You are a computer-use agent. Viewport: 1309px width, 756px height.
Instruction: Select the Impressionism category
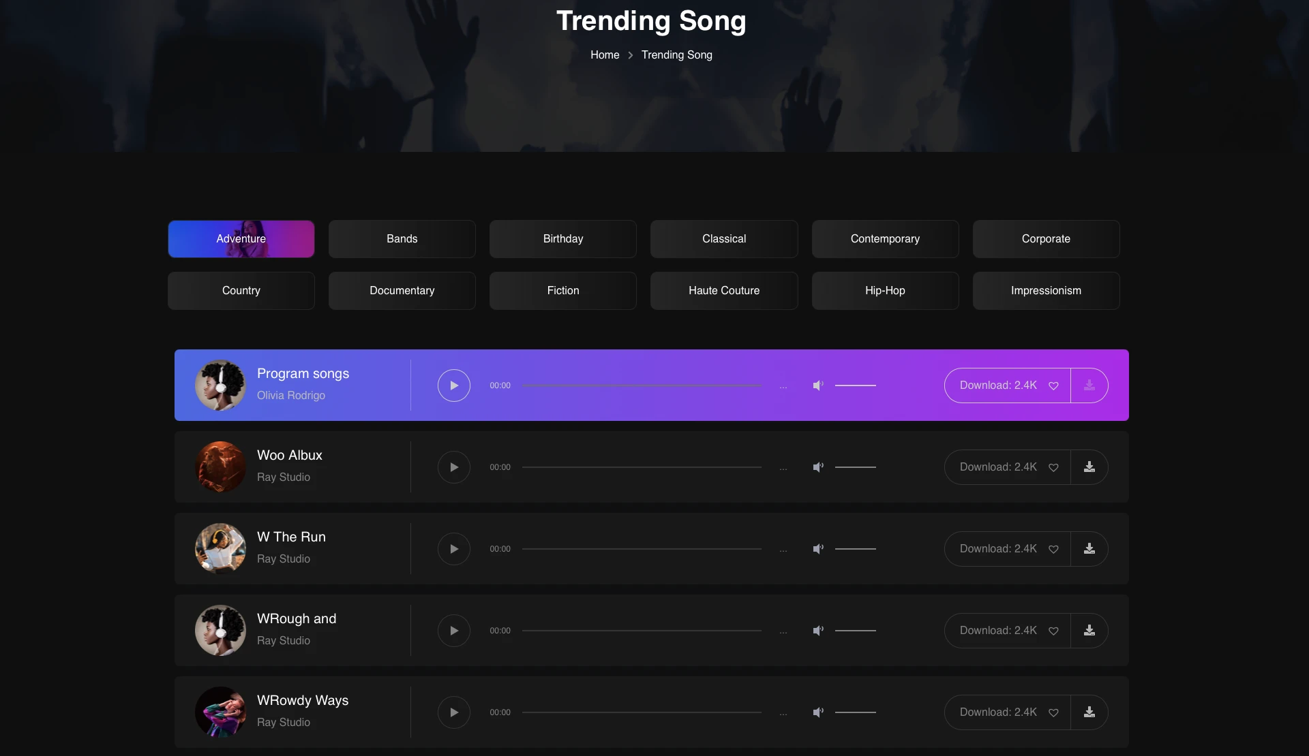tap(1046, 291)
